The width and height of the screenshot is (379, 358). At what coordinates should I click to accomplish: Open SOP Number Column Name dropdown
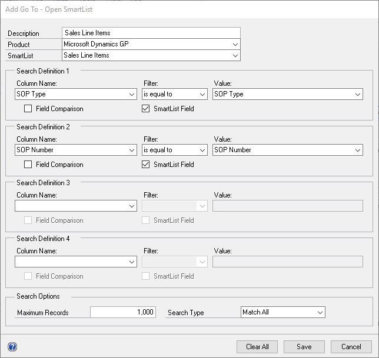(76, 150)
